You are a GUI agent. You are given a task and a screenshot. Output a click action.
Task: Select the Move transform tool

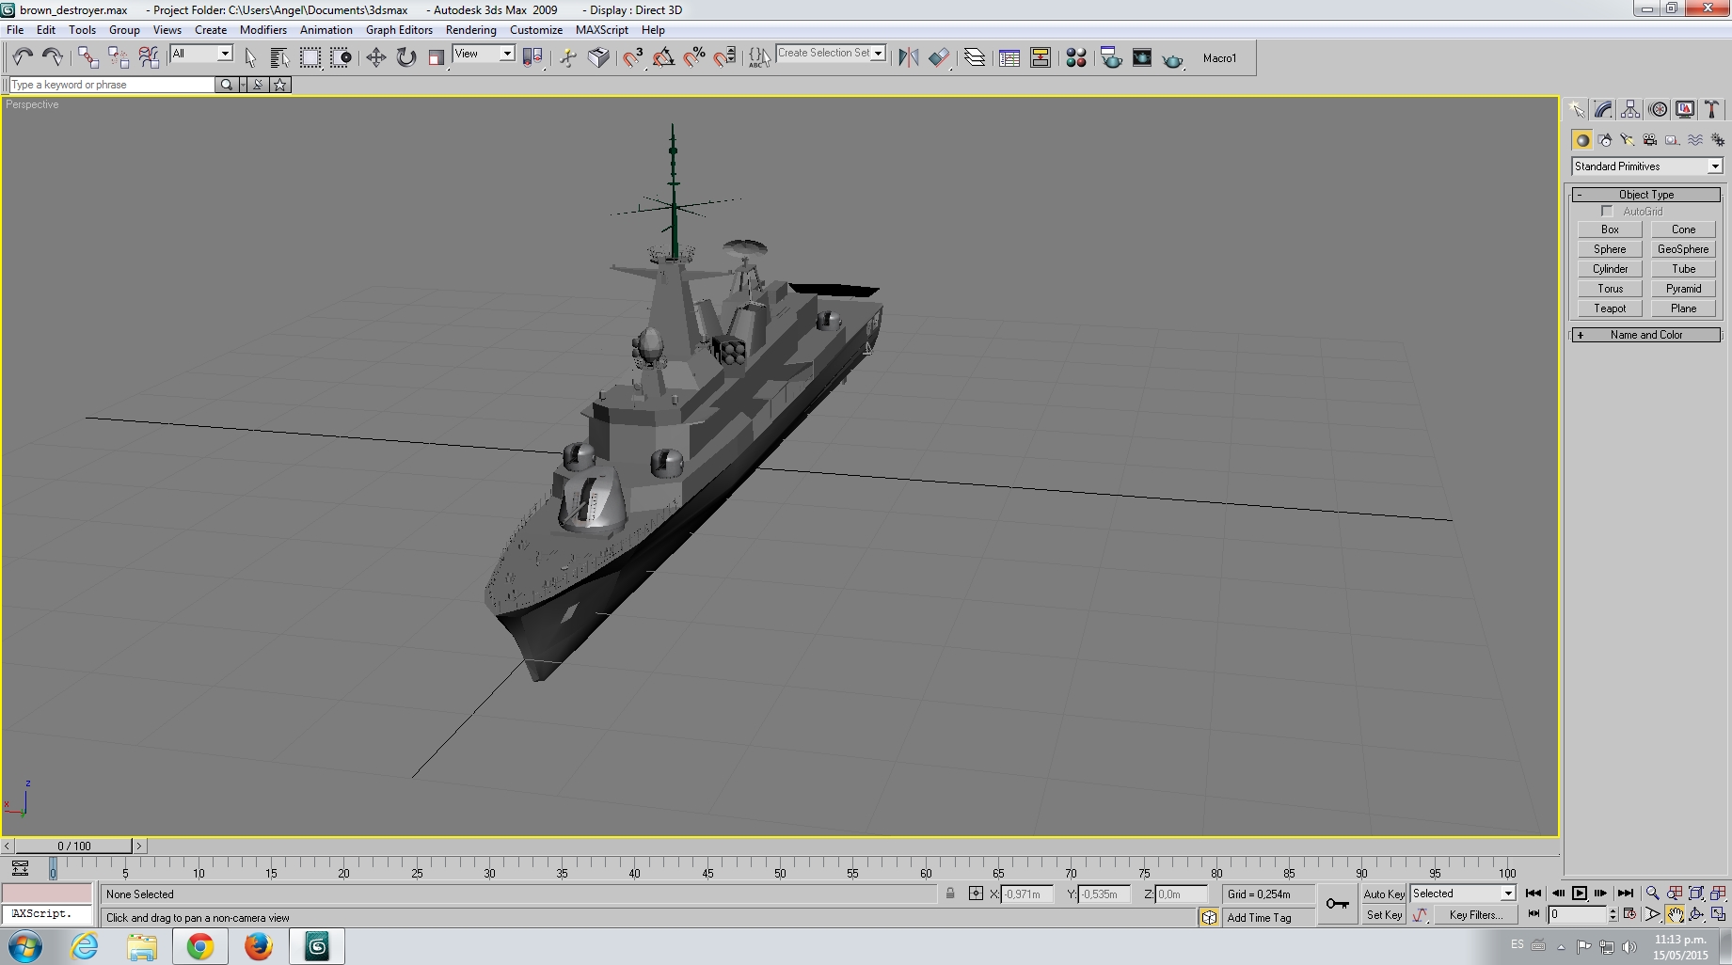pyautogui.click(x=375, y=58)
